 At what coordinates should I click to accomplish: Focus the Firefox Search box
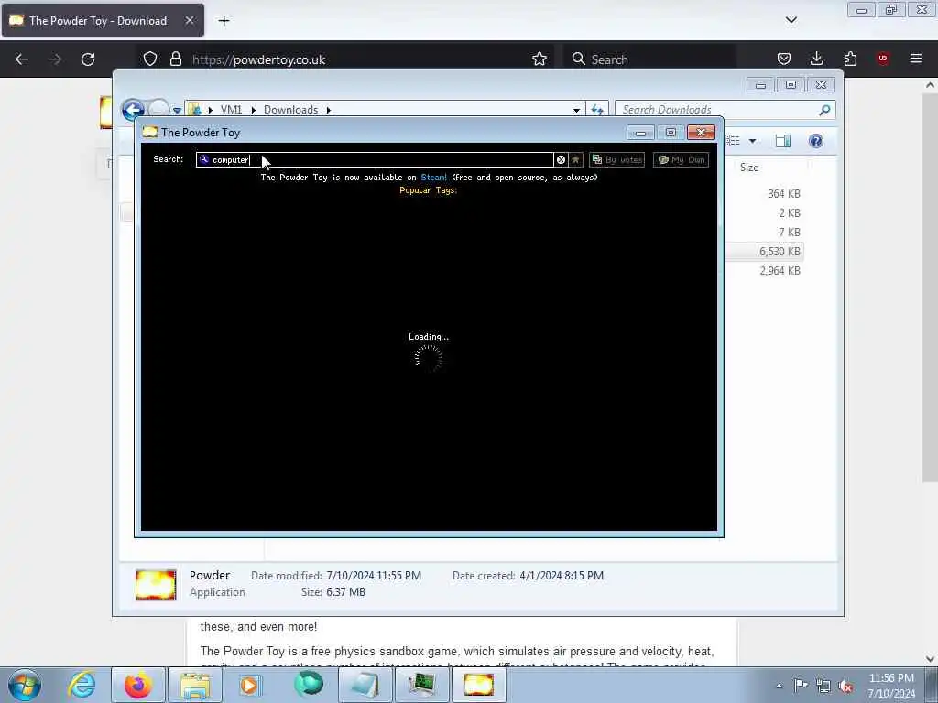point(649,59)
